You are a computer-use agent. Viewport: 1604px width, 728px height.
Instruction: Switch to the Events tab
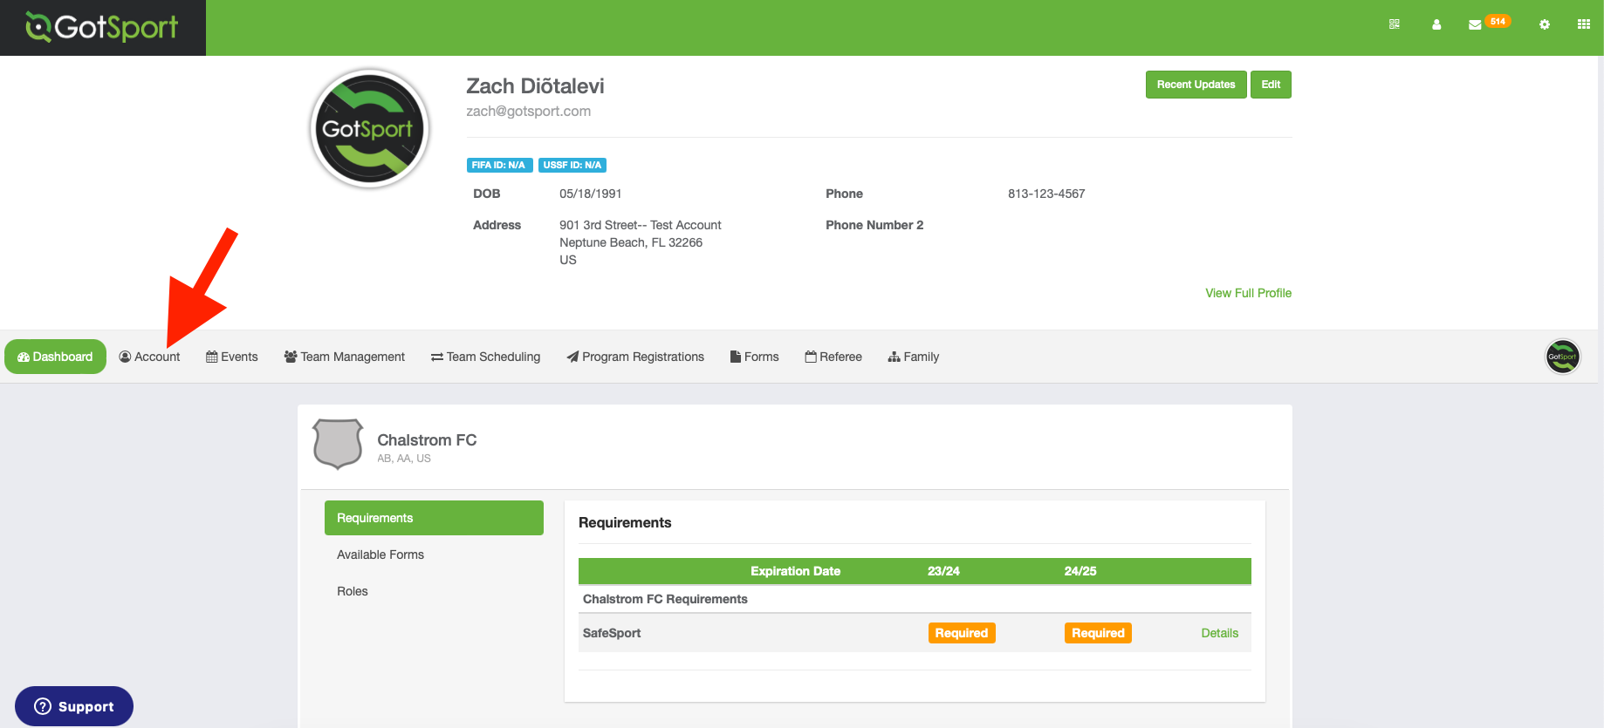click(x=232, y=357)
